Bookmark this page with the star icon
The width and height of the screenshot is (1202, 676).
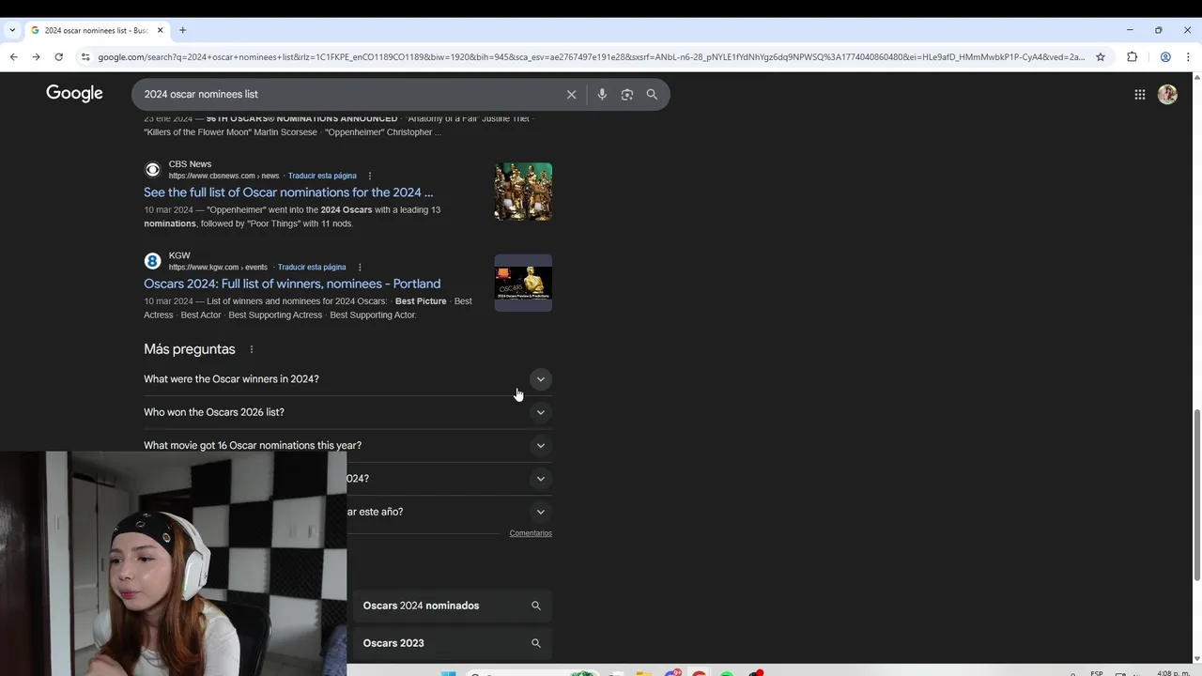pyautogui.click(x=1101, y=57)
